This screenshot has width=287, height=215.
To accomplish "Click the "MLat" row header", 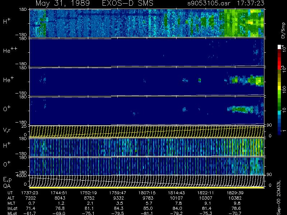I will click(12, 213).
